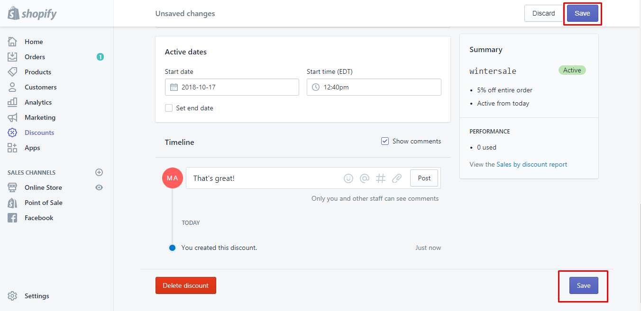Click "0 used" performance item
The image size is (641, 311).
coord(486,147)
